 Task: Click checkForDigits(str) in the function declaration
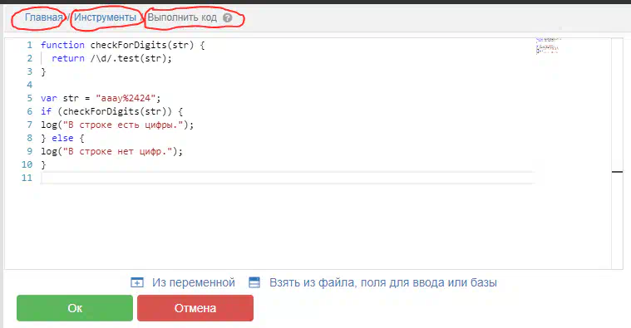pyautogui.click(x=142, y=45)
